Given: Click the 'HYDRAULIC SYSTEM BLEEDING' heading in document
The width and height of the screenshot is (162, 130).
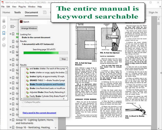Looking at the screenshot, I should pyautogui.click(x=86, y=99).
